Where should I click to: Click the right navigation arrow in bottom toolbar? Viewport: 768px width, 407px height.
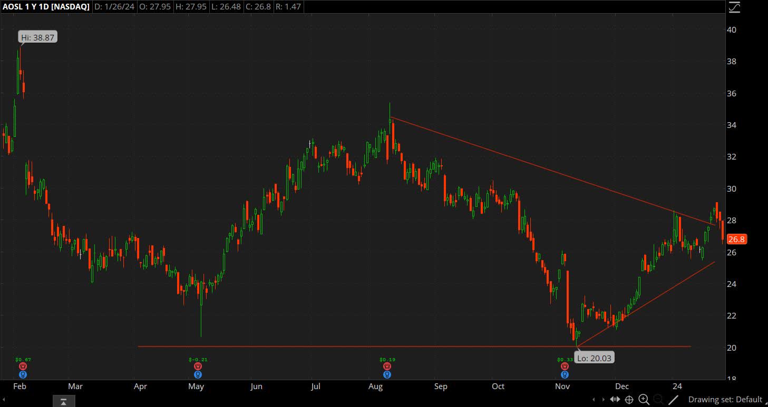(604, 400)
